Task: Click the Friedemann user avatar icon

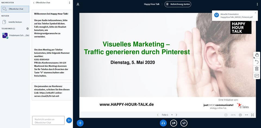Action: (5, 35)
